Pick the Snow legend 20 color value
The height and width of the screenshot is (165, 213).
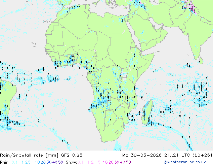[x=111, y=162]
